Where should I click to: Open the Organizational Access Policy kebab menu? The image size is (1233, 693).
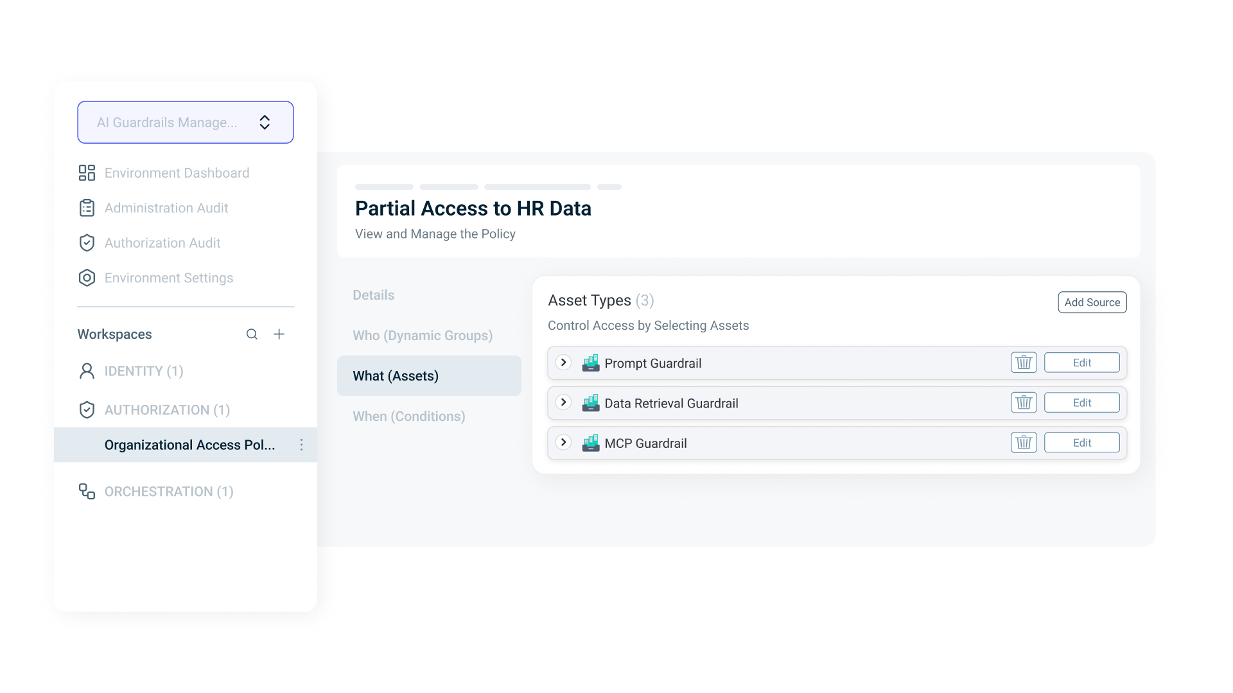(x=301, y=444)
